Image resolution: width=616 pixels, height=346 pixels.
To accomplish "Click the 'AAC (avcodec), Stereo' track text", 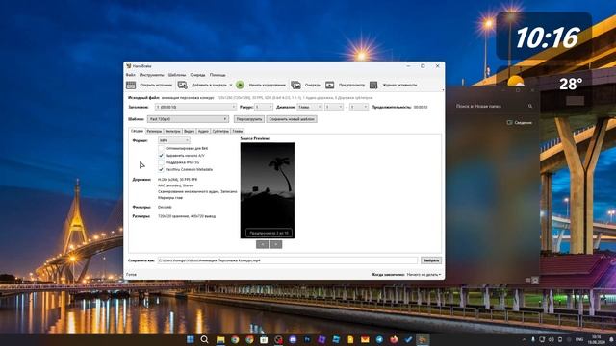I will (x=175, y=185).
